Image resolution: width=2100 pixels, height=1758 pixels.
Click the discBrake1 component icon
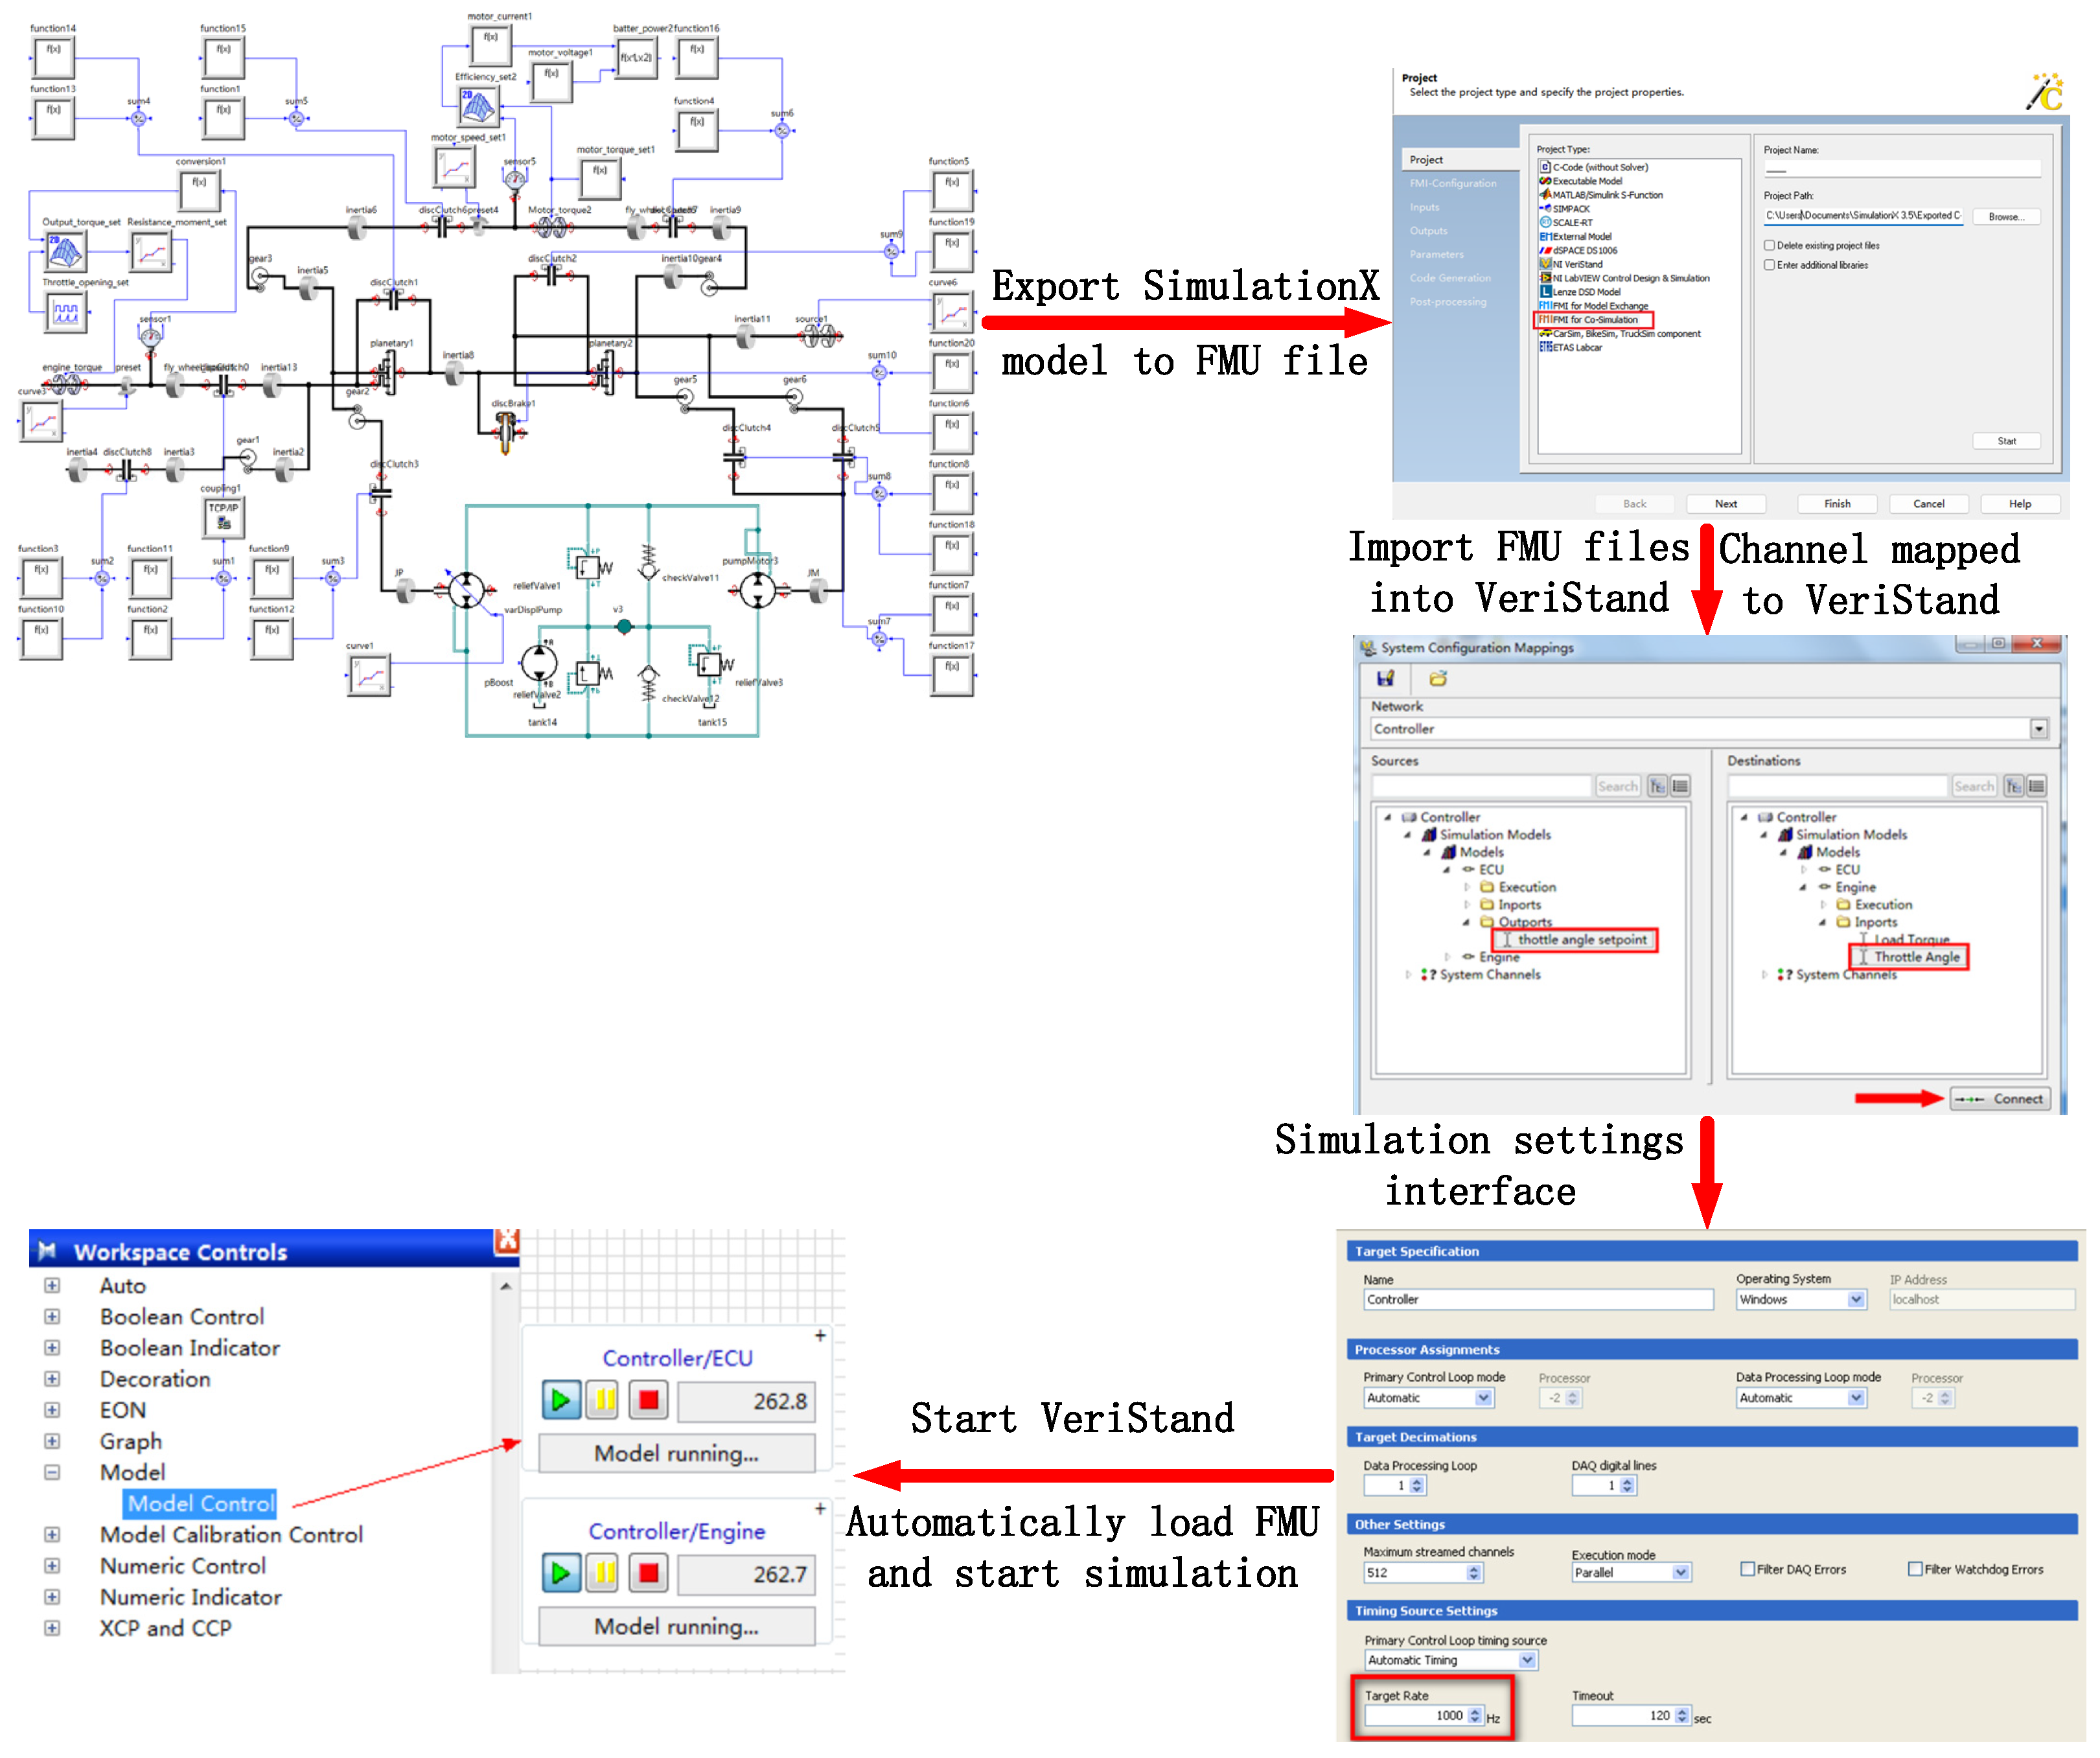pos(507,433)
